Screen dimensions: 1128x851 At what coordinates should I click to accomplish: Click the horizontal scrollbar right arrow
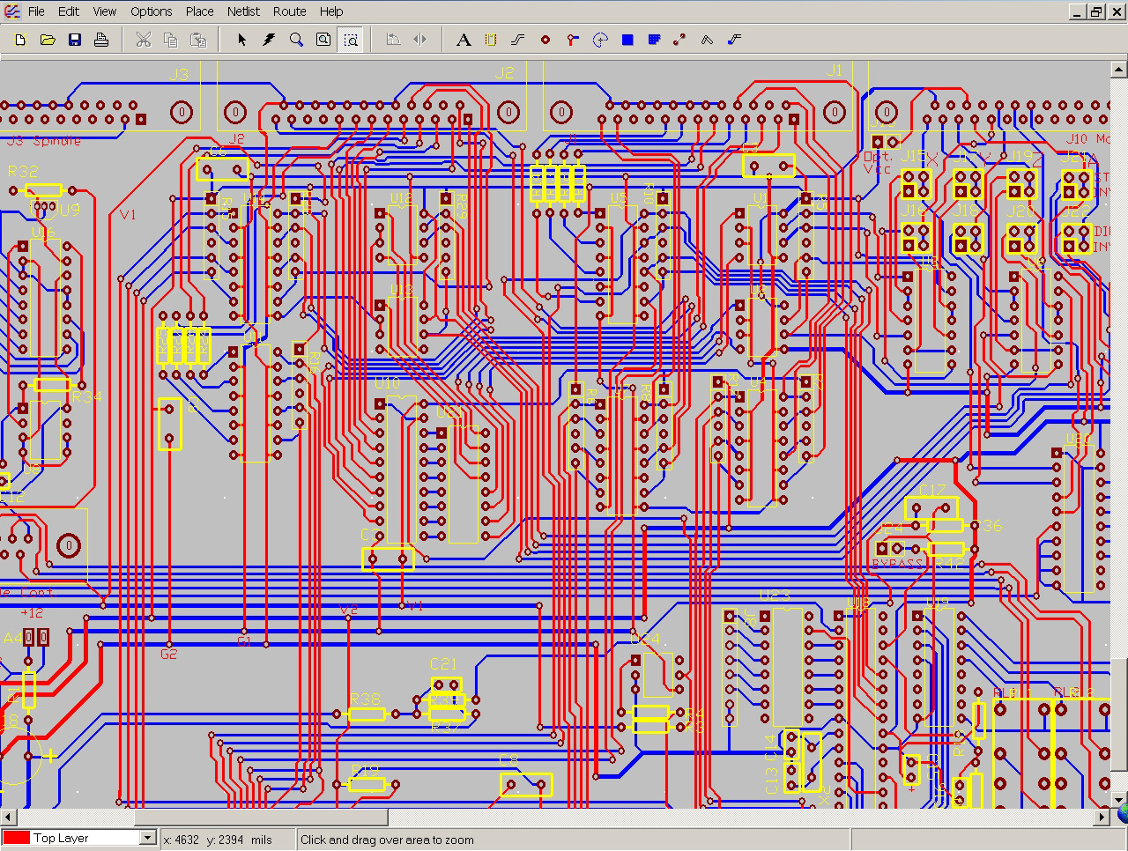[x=1102, y=817]
